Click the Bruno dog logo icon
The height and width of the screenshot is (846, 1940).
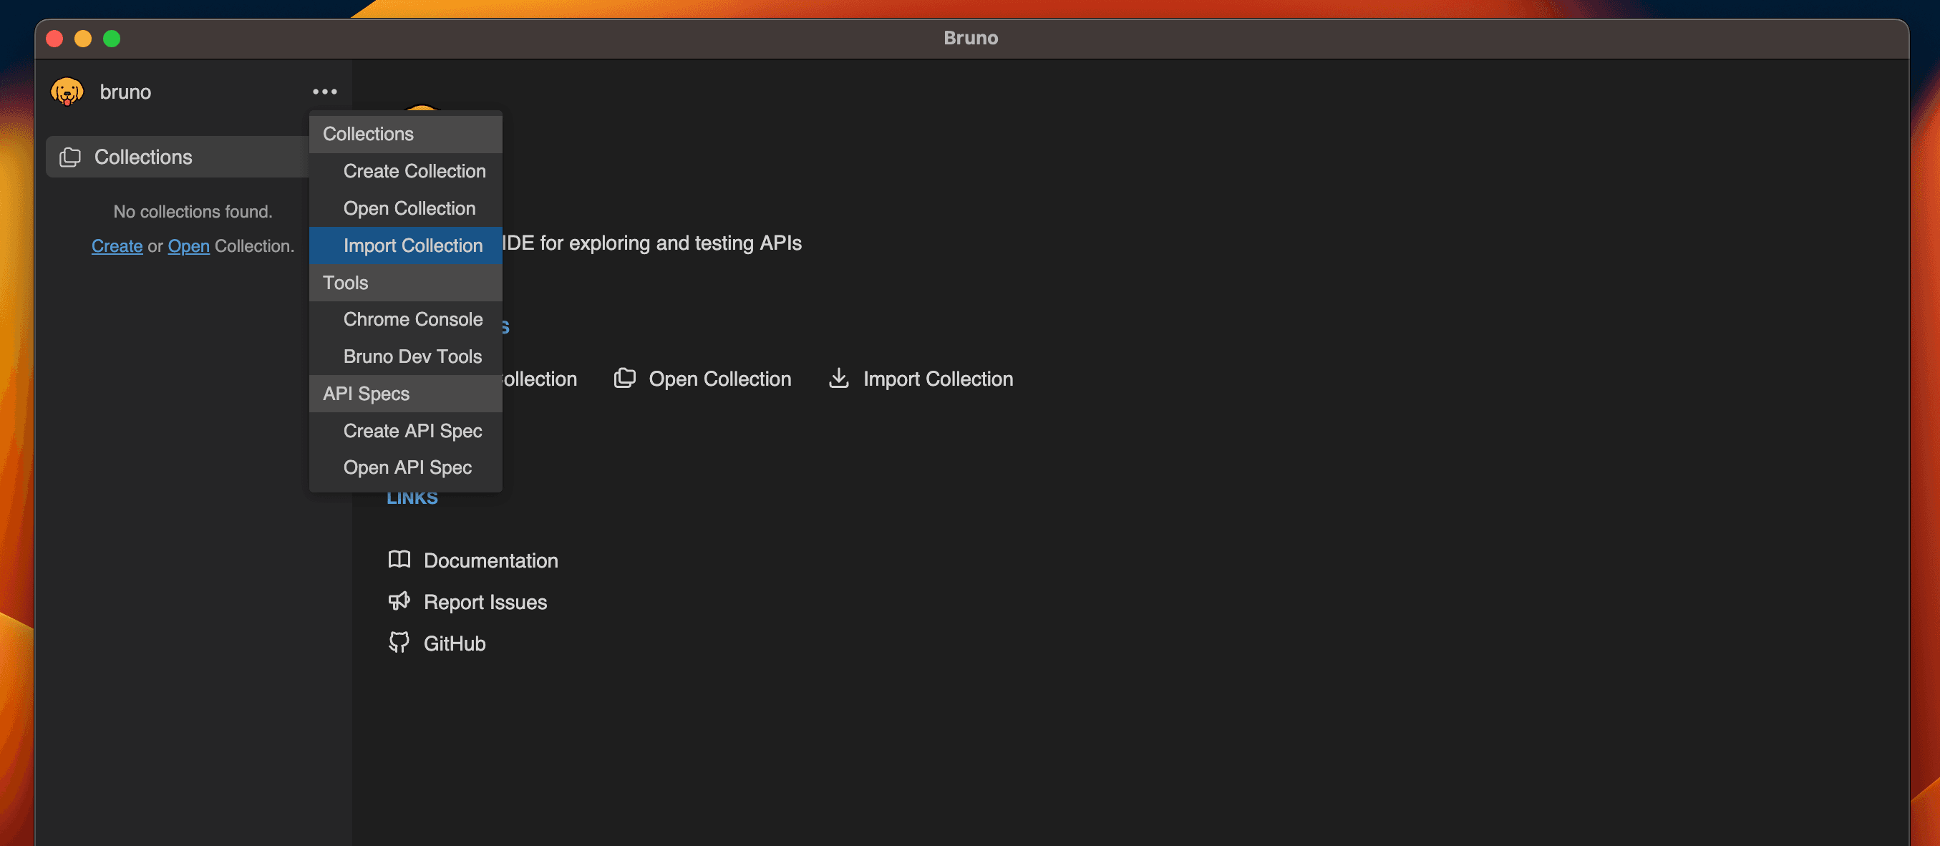tap(67, 92)
